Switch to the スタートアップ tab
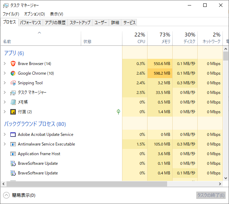229x204 pixels. click(80, 22)
